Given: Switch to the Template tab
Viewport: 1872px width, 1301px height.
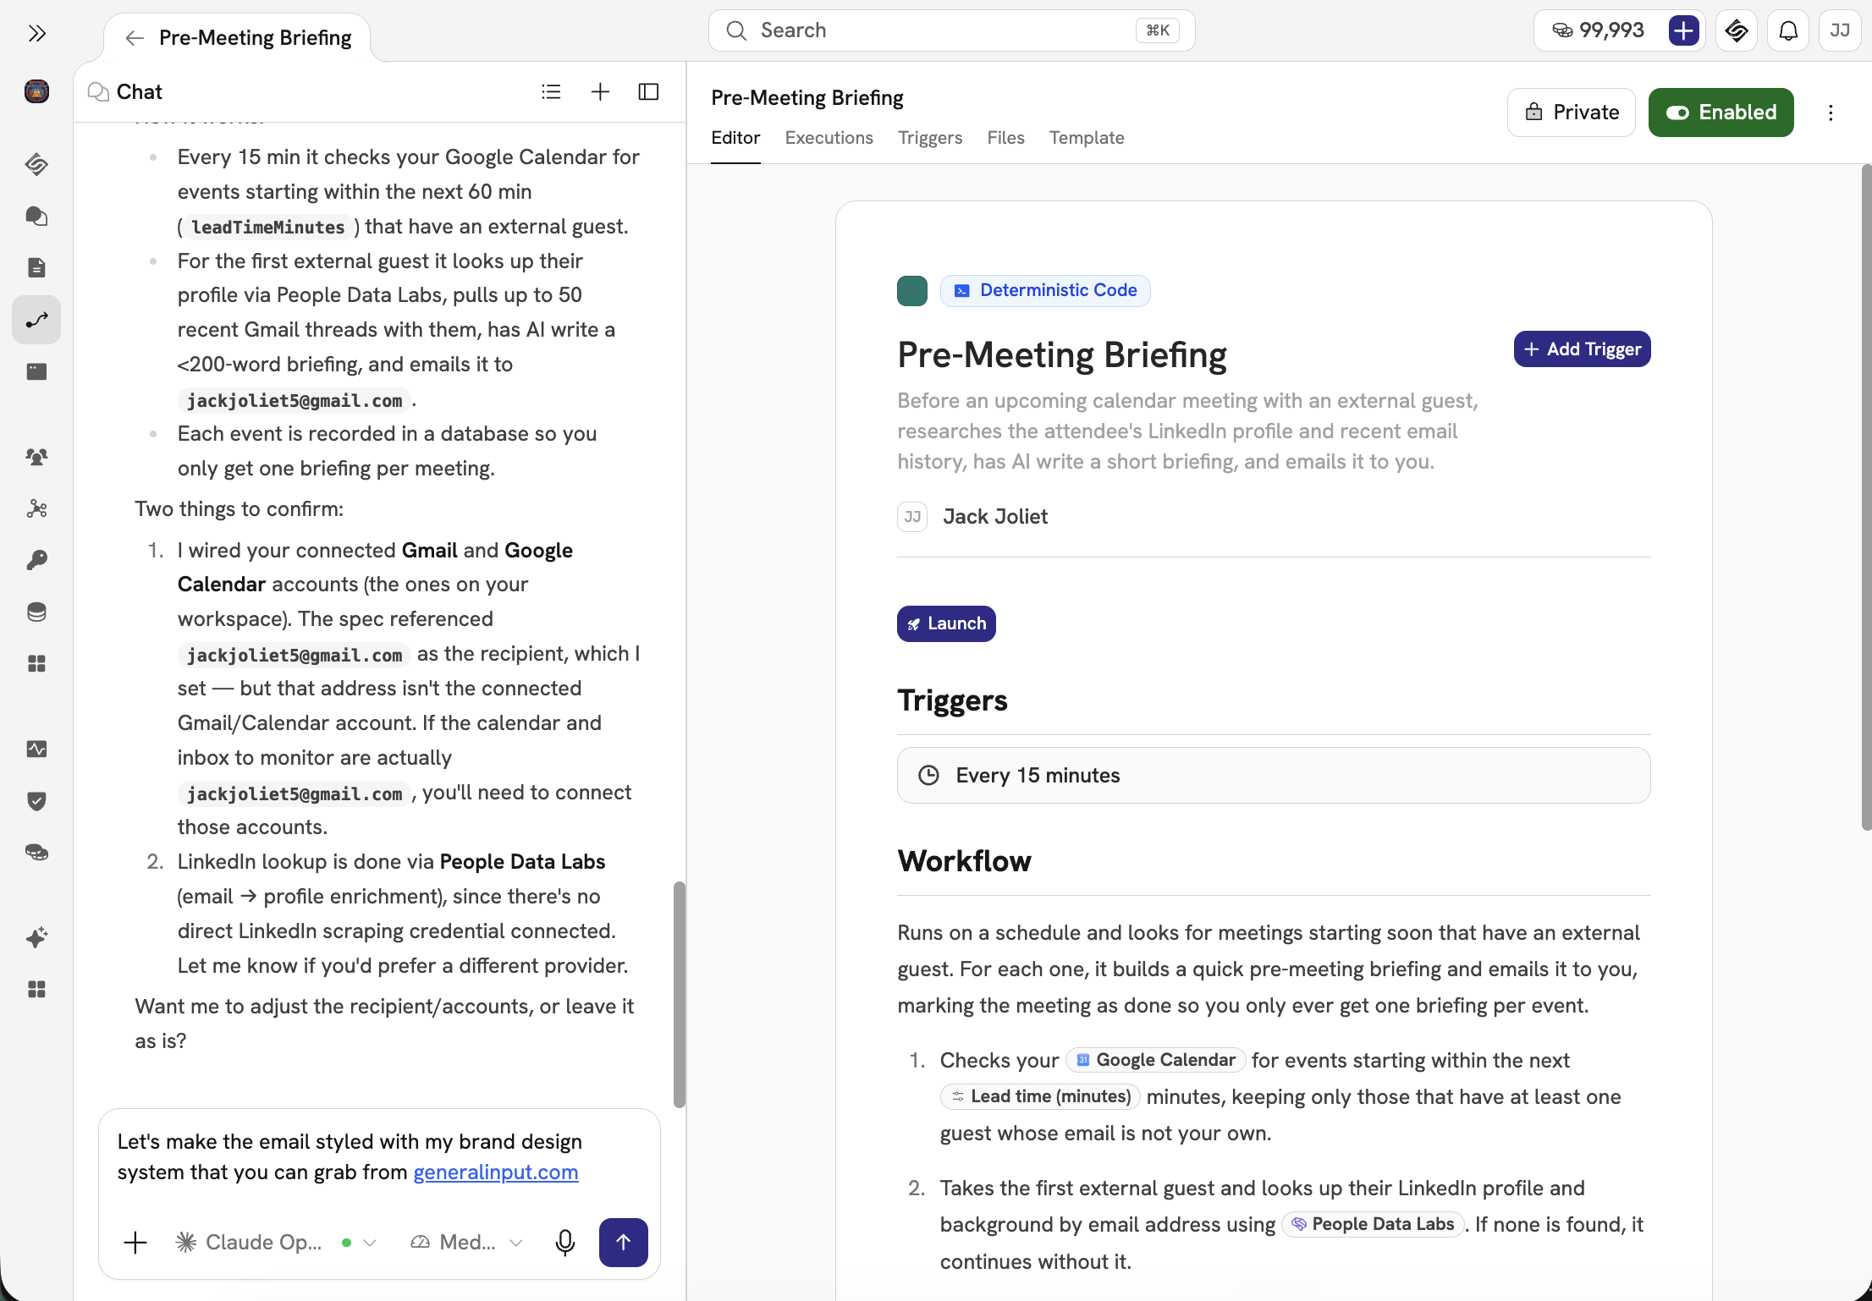Looking at the screenshot, I should coord(1087,138).
